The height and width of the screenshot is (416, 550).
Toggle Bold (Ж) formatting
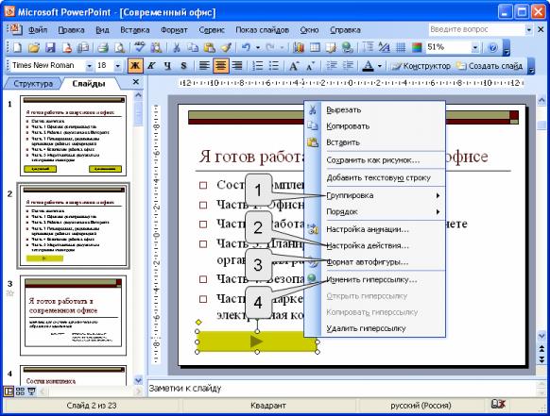(x=135, y=66)
